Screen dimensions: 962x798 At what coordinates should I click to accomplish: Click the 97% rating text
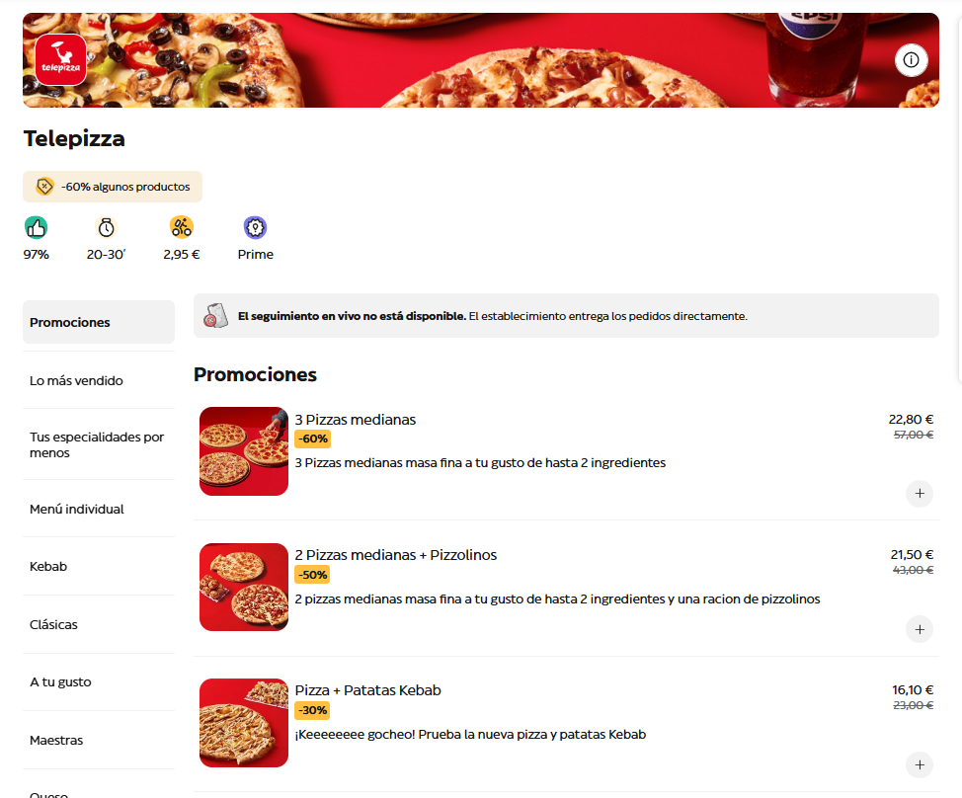click(37, 255)
